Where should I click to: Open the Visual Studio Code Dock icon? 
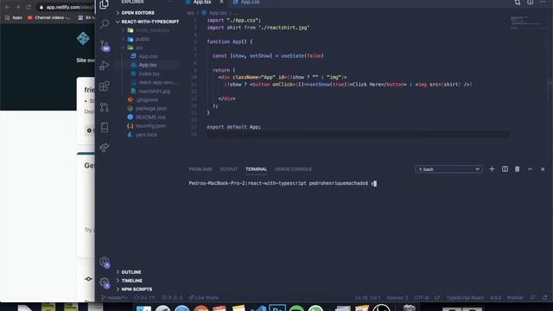click(258, 308)
